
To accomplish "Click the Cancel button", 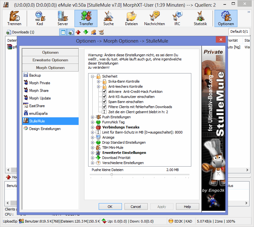I will point(136,207).
